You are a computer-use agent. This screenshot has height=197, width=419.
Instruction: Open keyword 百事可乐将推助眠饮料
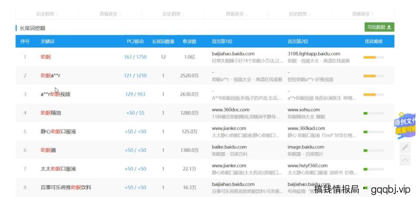66,188
